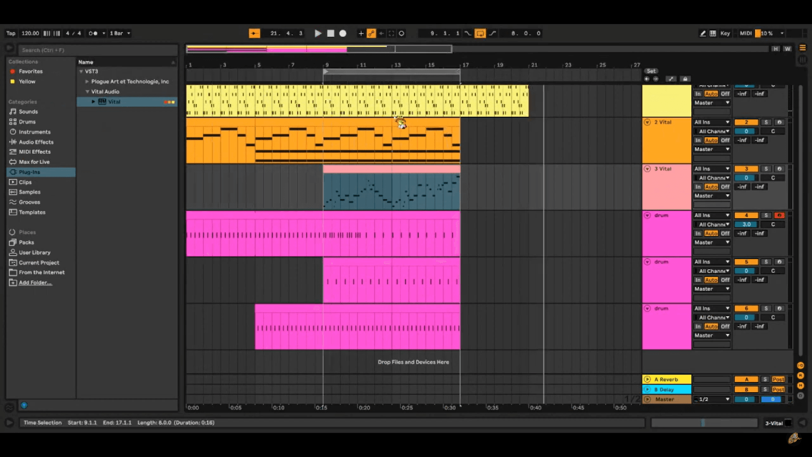
Task: Click the browser search field
Action: [97, 50]
